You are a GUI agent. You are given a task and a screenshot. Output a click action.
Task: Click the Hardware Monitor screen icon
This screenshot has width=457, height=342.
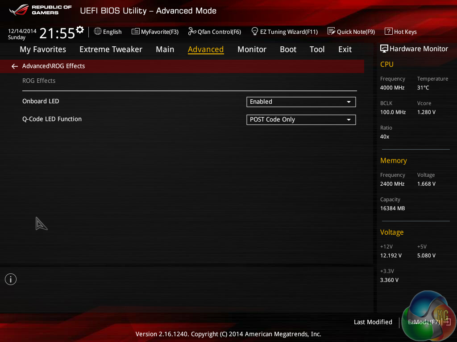(384, 49)
